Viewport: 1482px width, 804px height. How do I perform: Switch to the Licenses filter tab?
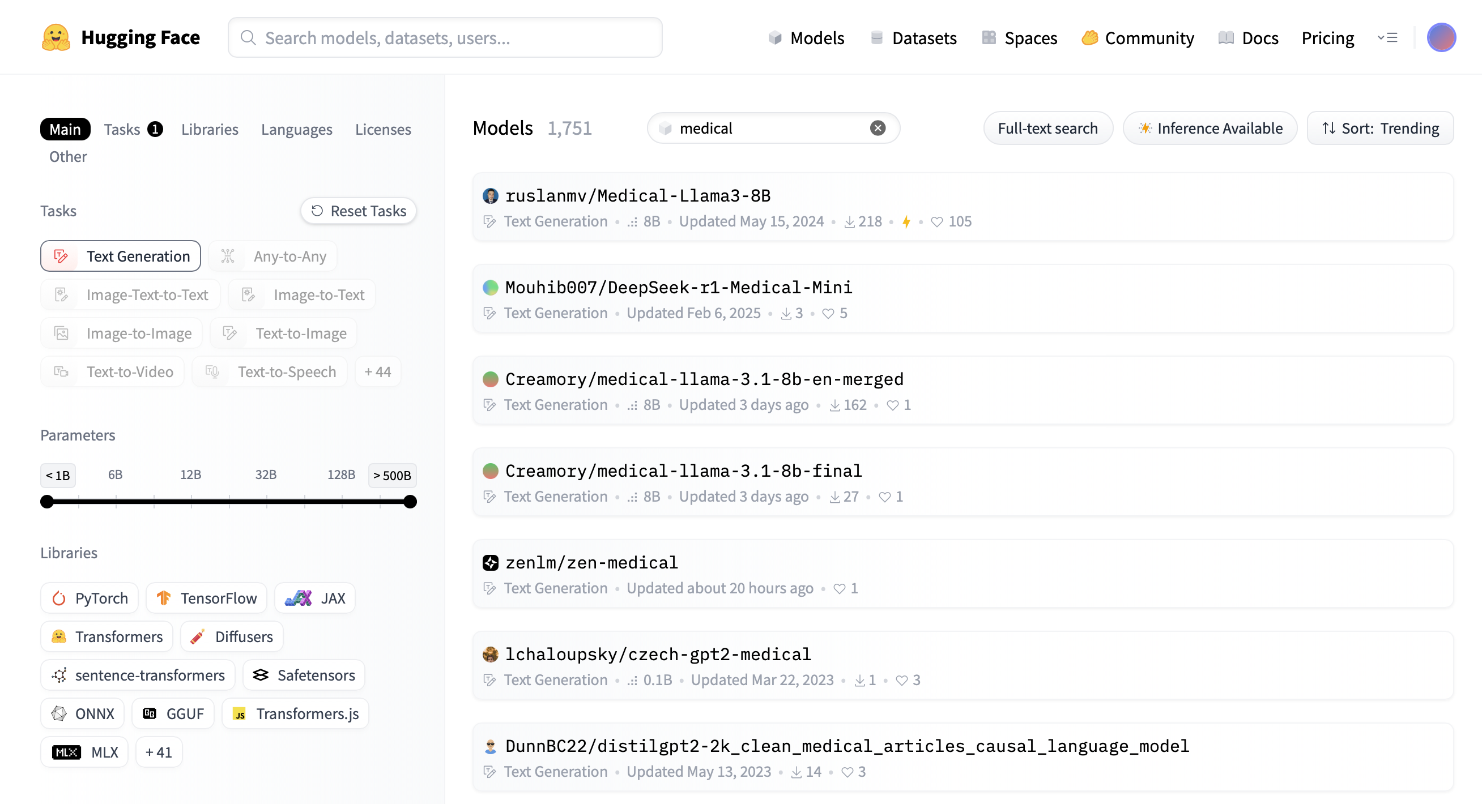coord(383,129)
